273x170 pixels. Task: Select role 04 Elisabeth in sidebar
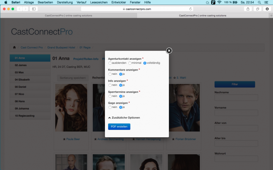(30, 80)
